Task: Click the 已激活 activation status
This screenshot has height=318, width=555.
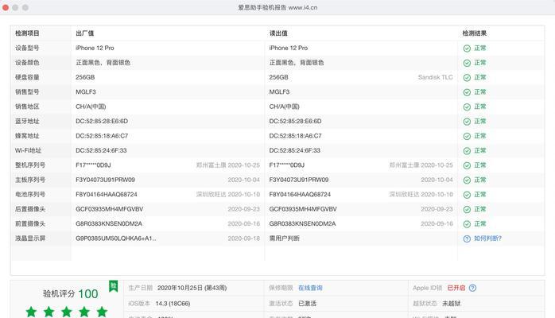Action: pyautogui.click(x=307, y=304)
